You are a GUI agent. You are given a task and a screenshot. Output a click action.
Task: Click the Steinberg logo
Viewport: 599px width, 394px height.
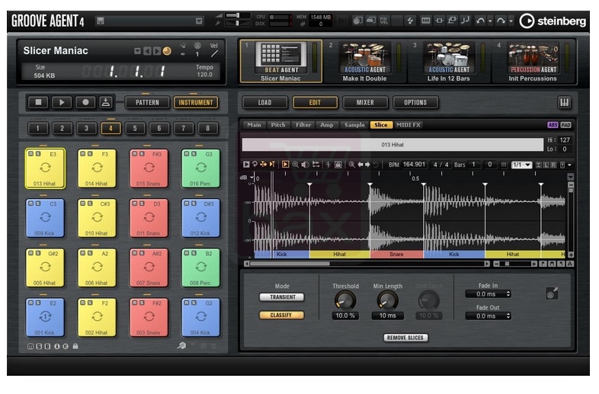(x=553, y=21)
